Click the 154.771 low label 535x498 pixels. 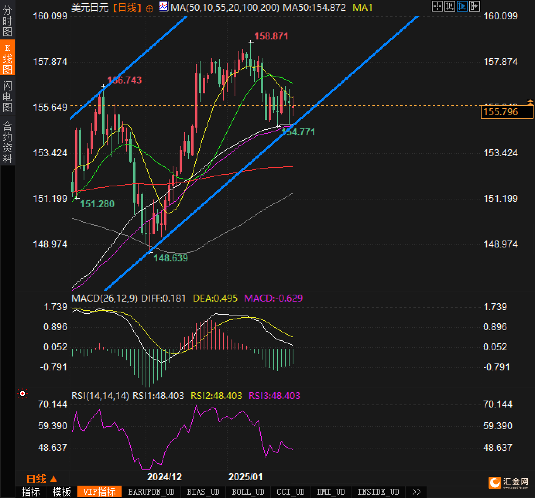298,132
